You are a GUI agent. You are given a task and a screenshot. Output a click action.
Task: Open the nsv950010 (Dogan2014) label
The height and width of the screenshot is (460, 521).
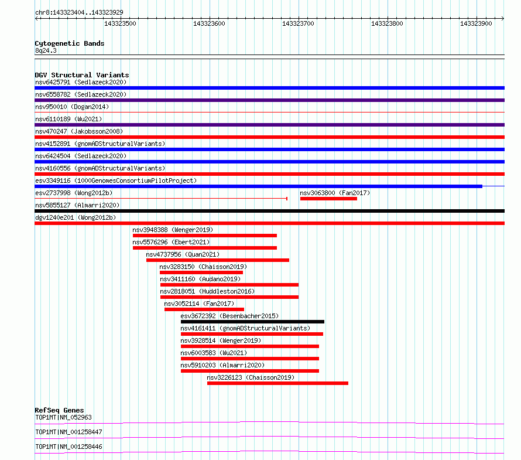pos(72,107)
